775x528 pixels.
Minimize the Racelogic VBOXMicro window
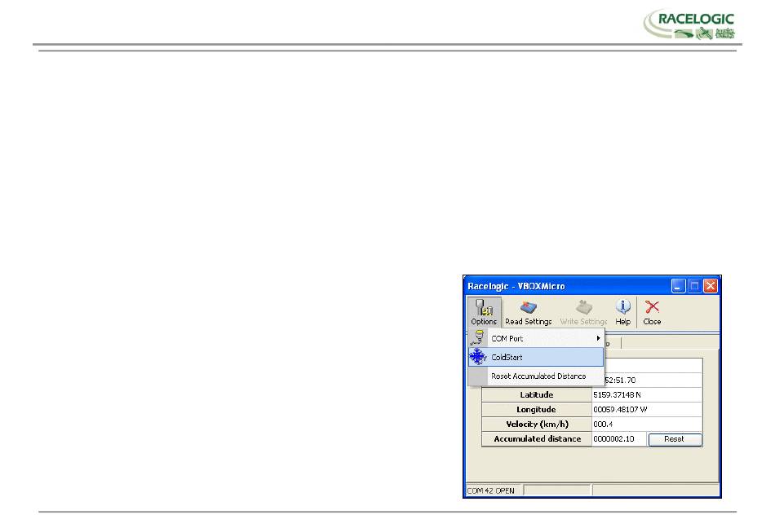click(x=678, y=286)
